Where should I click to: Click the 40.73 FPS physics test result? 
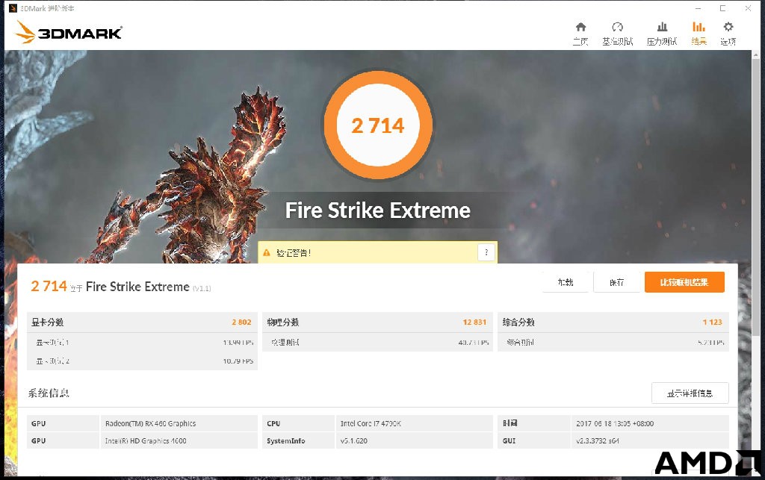(x=474, y=343)
